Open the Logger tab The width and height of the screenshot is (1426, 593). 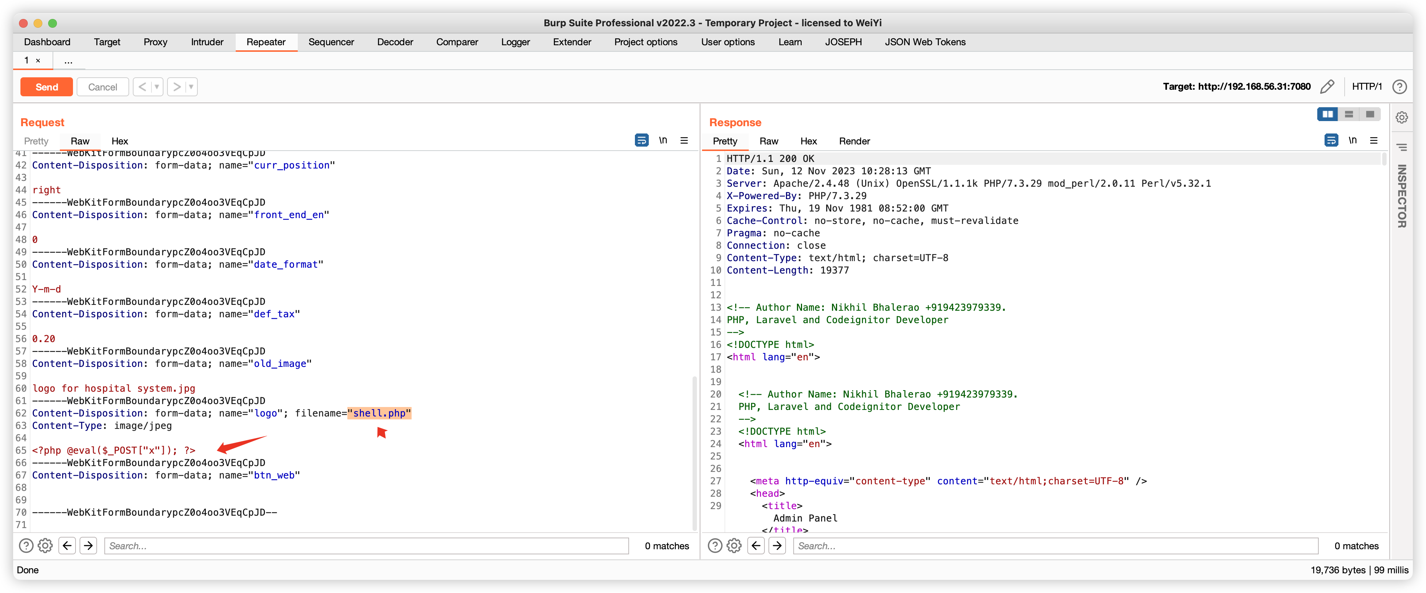click(x=515, y=42)
